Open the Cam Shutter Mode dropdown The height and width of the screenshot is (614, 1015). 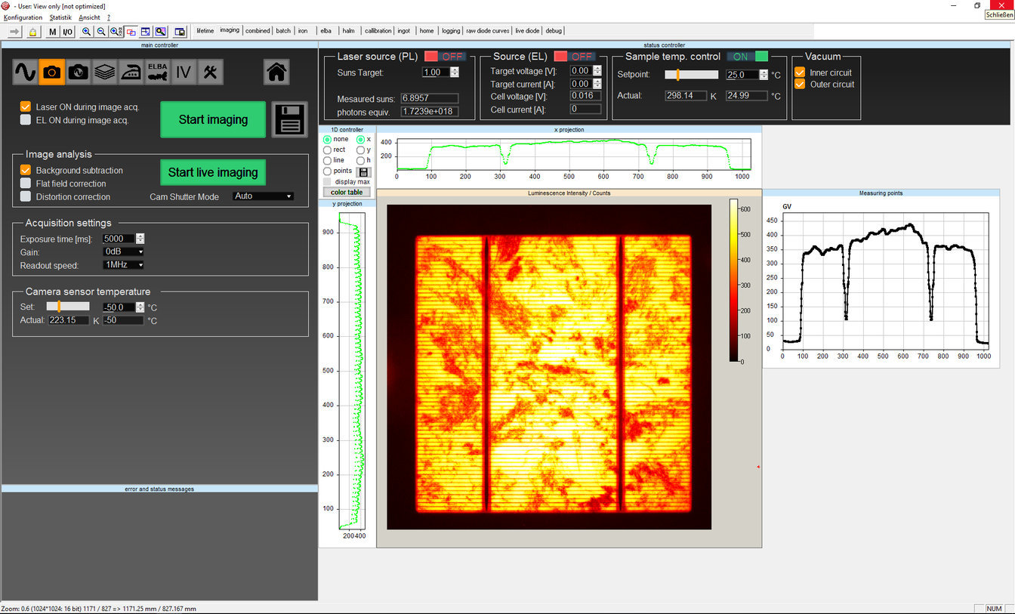[263, 196]
